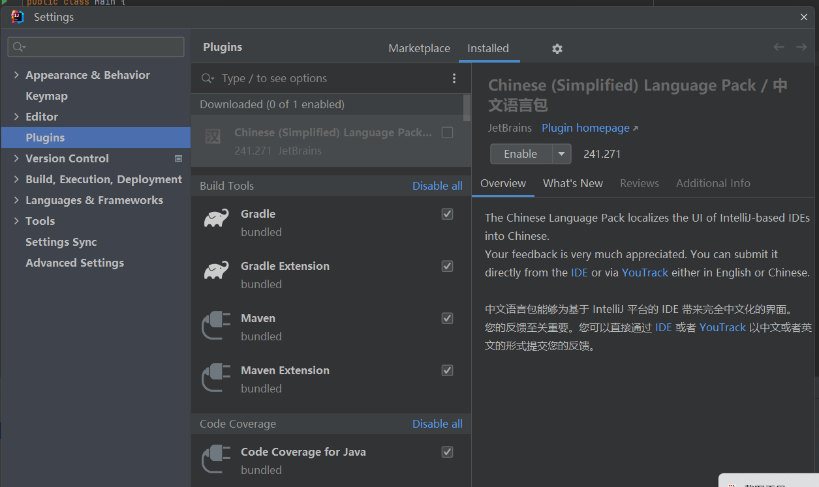The height and width of the screenshot is (487, 819).
Task: Open the plugins gear settings menu
Action: 557,49
